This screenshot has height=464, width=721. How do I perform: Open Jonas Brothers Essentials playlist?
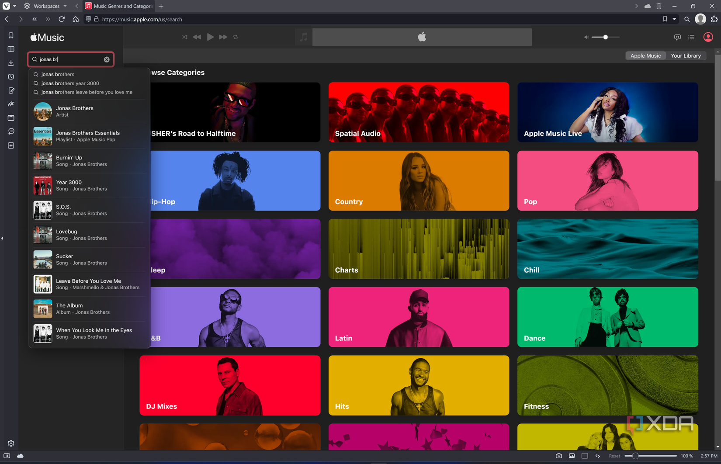click(x=89, y=136)
